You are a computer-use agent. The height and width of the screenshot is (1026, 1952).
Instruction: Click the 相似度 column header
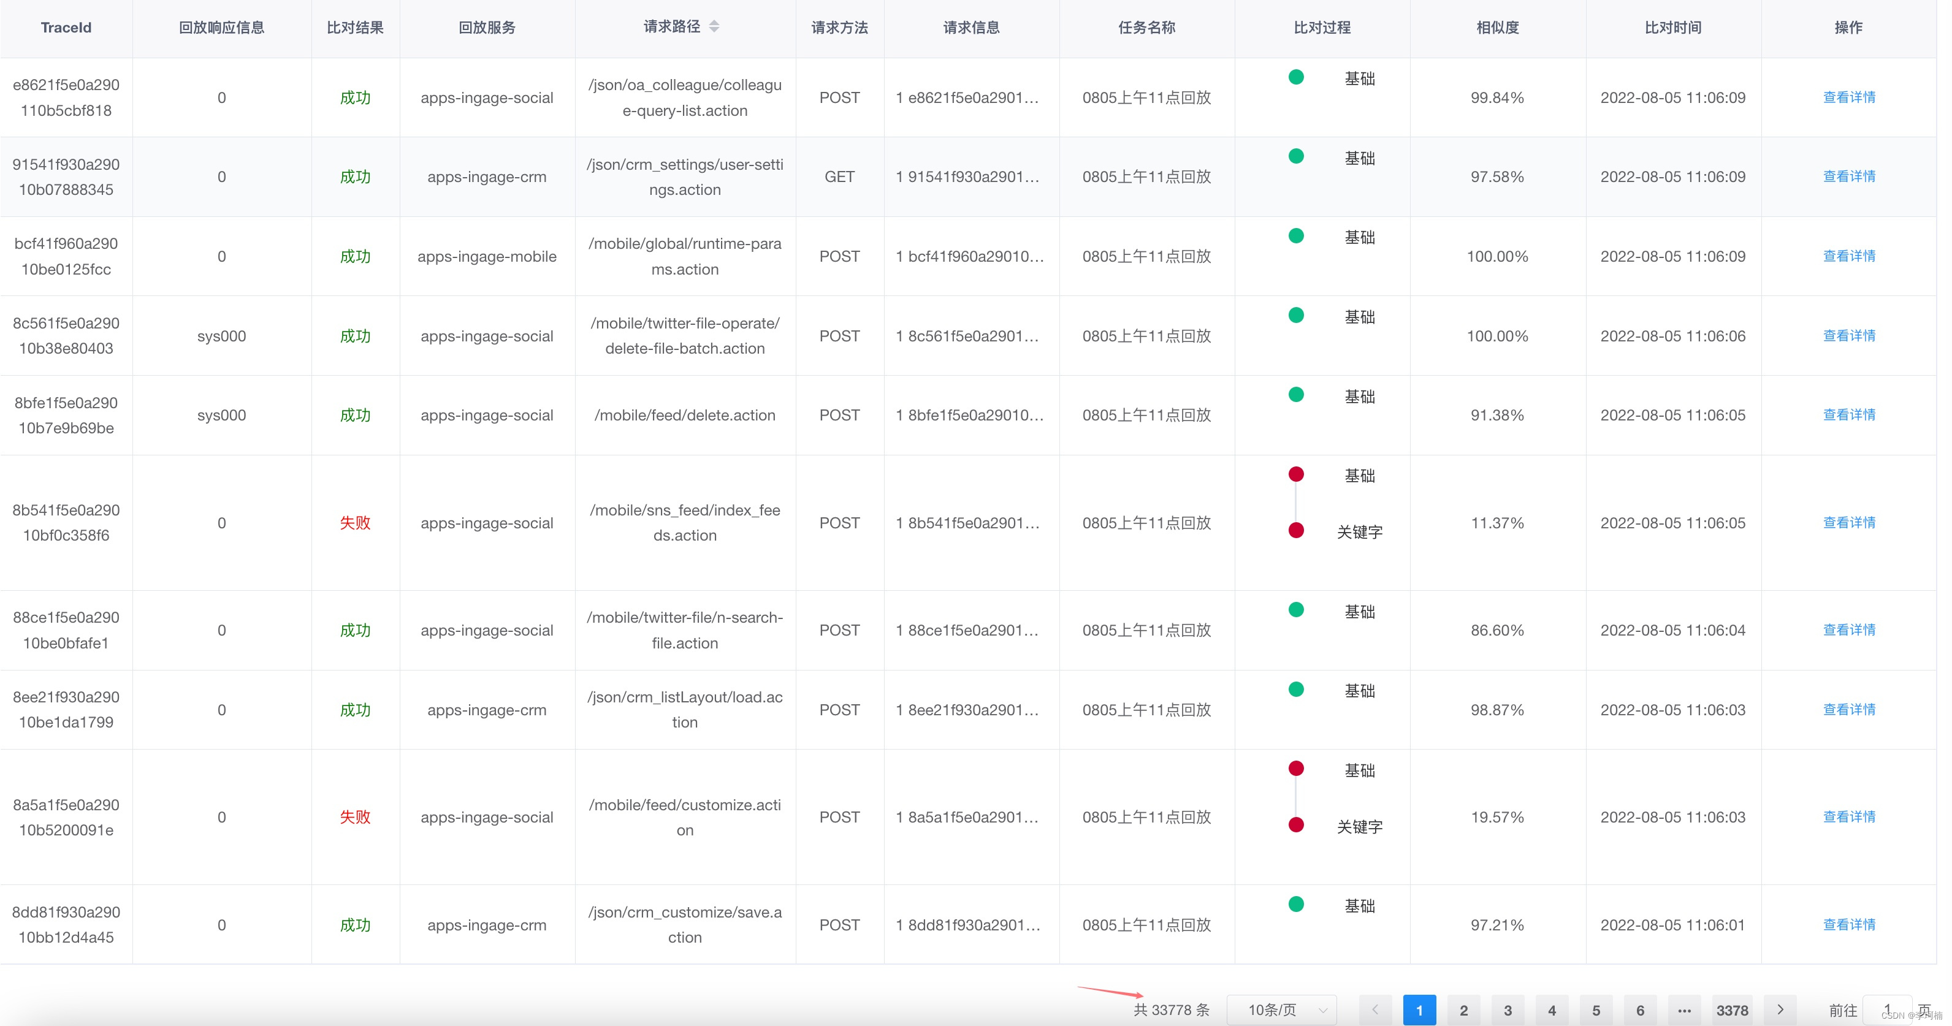pyautogui.click(x=1497, y=28)
